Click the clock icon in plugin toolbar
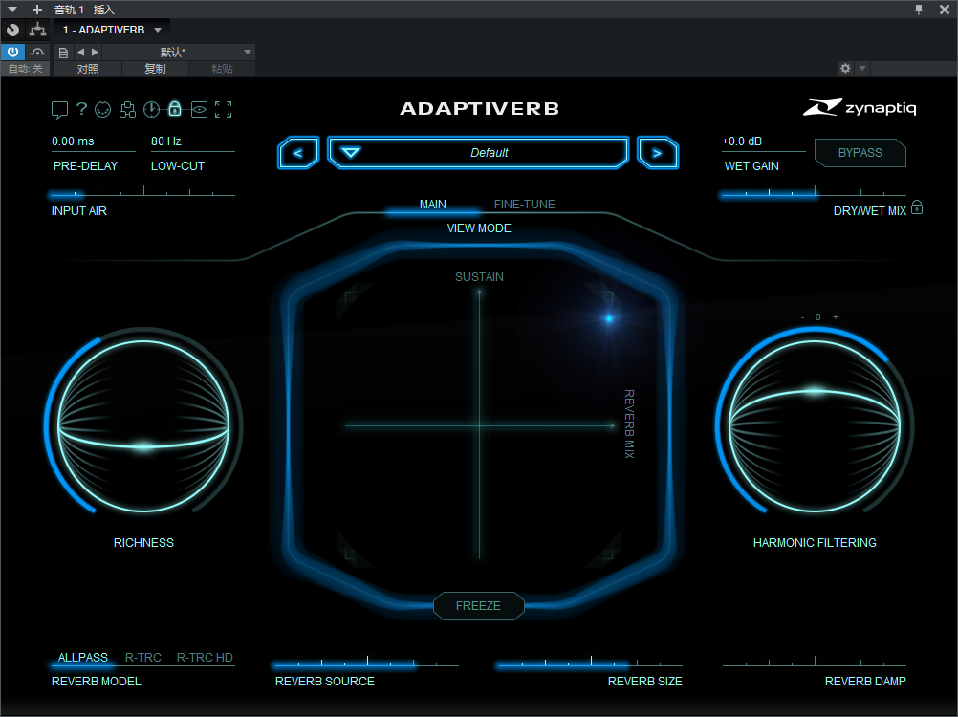This screenshot has width=958, height=717. click(x=151, y=109)
